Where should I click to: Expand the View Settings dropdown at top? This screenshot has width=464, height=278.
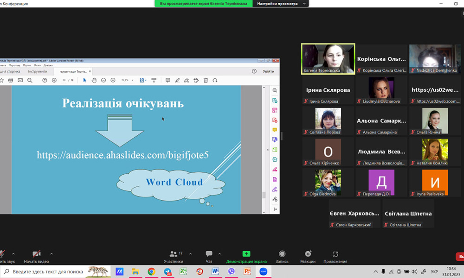tap(304, 4)
